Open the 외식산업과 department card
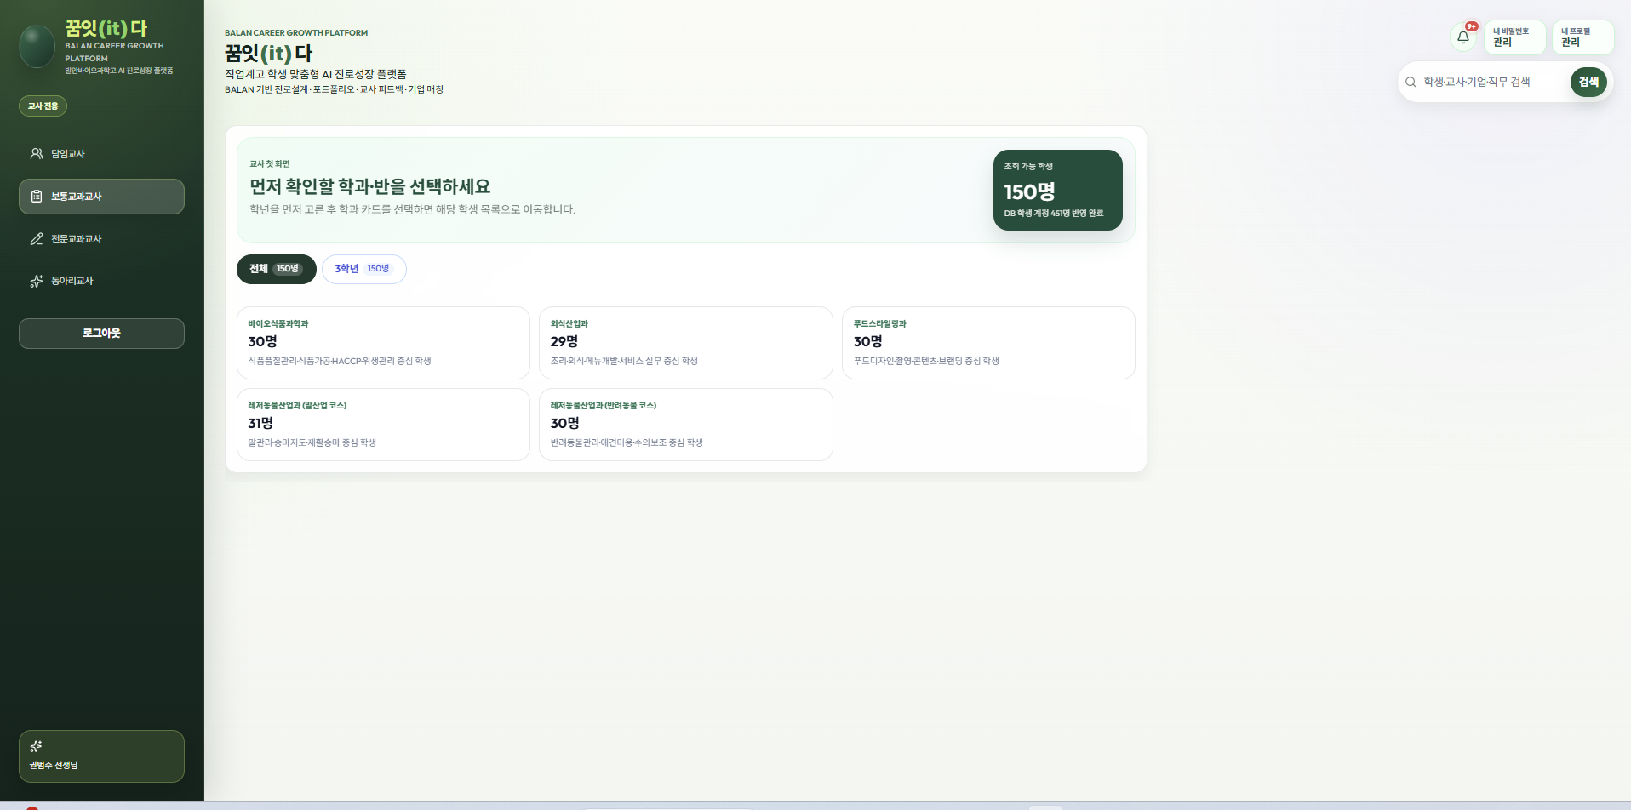The height and width of the screenshot is (810, 1631). coord(686,343)
